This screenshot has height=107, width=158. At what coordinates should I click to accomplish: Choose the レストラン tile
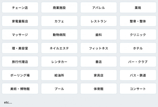98,21
